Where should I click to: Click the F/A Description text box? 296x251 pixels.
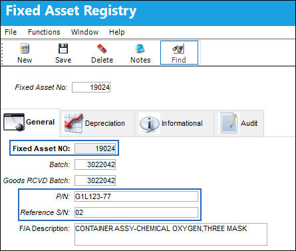point(171,234)
